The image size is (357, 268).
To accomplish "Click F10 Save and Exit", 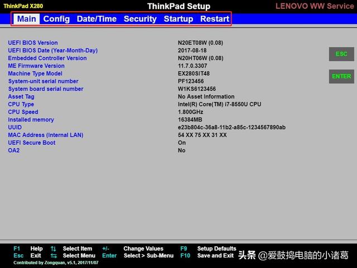I will 207,256.
